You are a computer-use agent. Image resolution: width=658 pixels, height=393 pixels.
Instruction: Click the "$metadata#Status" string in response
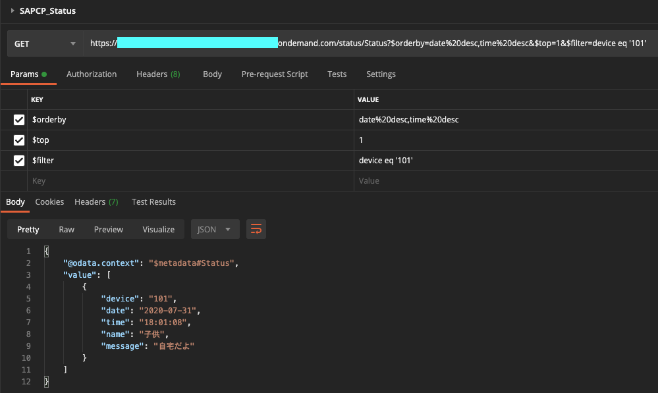point(192,263)
